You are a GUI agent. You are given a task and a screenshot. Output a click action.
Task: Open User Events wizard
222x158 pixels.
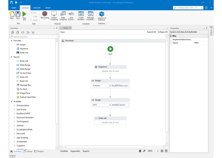(71, 14)
